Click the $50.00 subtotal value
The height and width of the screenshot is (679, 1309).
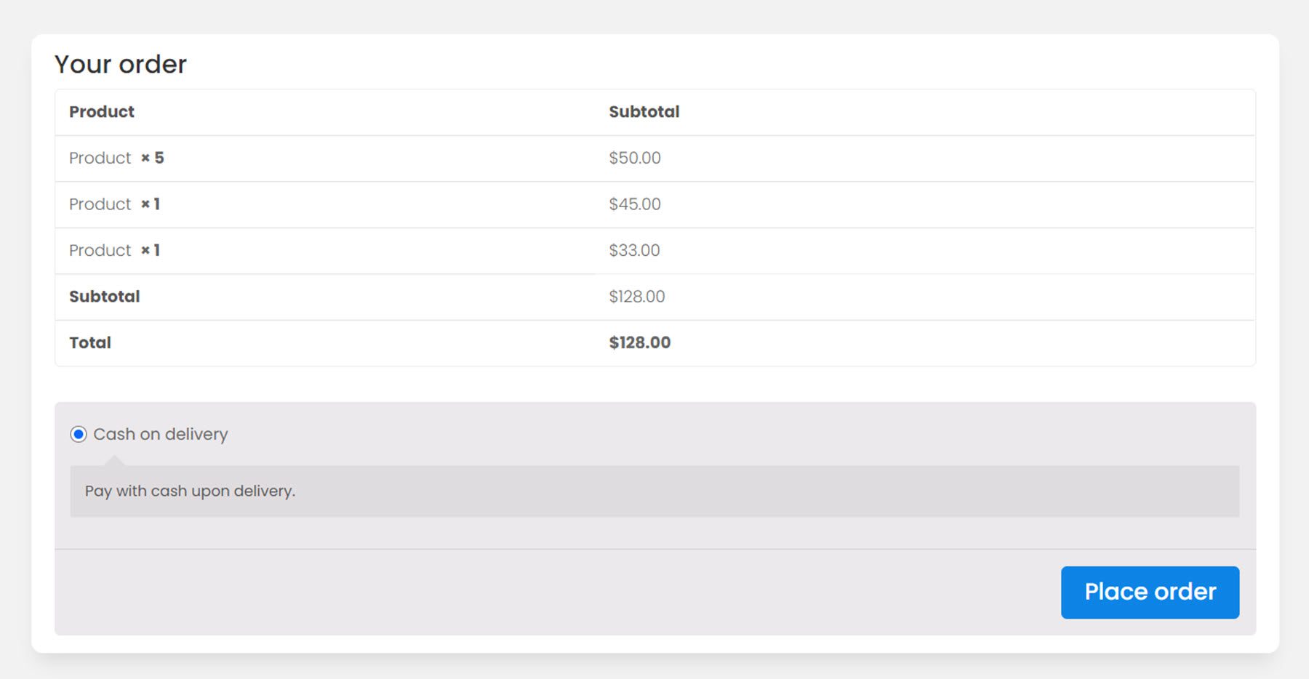pyautogui.click(x=635, y=158)
